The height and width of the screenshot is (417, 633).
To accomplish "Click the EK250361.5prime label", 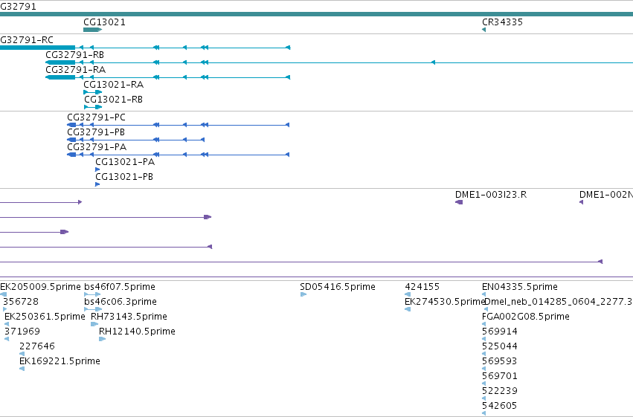I will 45,317.
